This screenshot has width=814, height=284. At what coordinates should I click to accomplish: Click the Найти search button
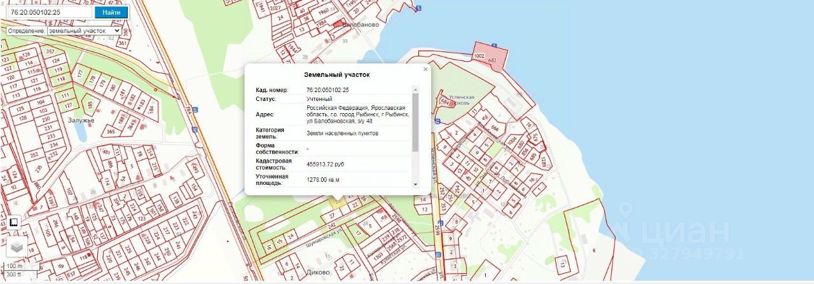point(111,13)
